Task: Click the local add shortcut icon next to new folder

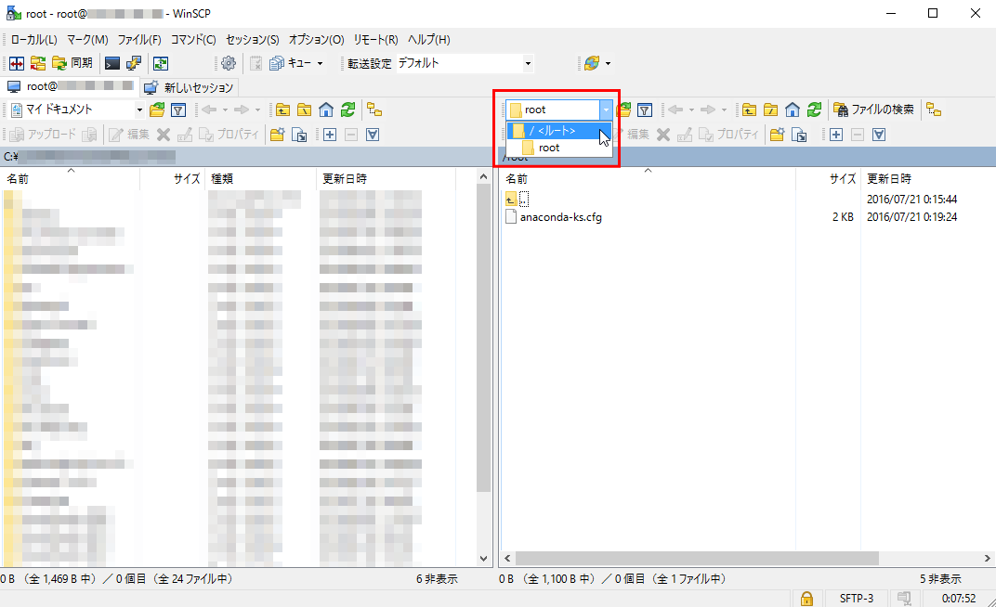Action: click(x=299, y=135)
